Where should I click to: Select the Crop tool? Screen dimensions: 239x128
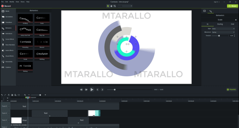tap(115, 6)
